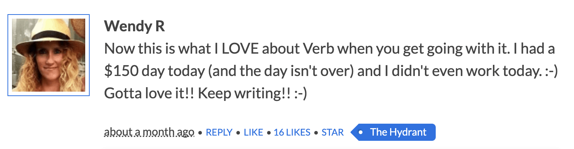This screenshot has width=574, height=149.
Task: Click the bullet separator between REPLY and LIKE
Action: pos(238,133)
